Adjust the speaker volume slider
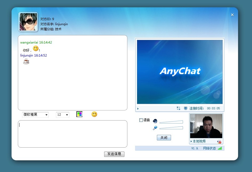Screen dimensions: 252x172 click(x=171, y=122)
